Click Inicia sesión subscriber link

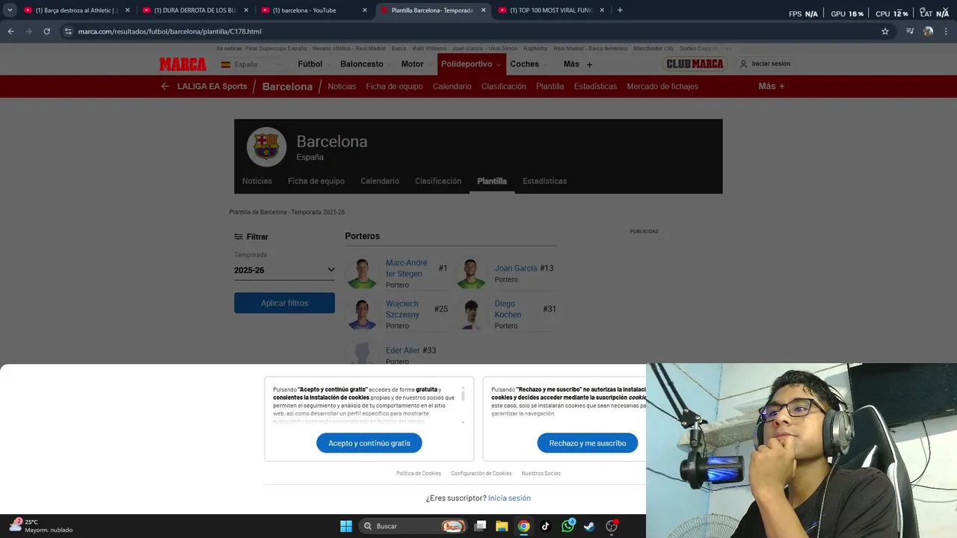click(x=509, y=498)
